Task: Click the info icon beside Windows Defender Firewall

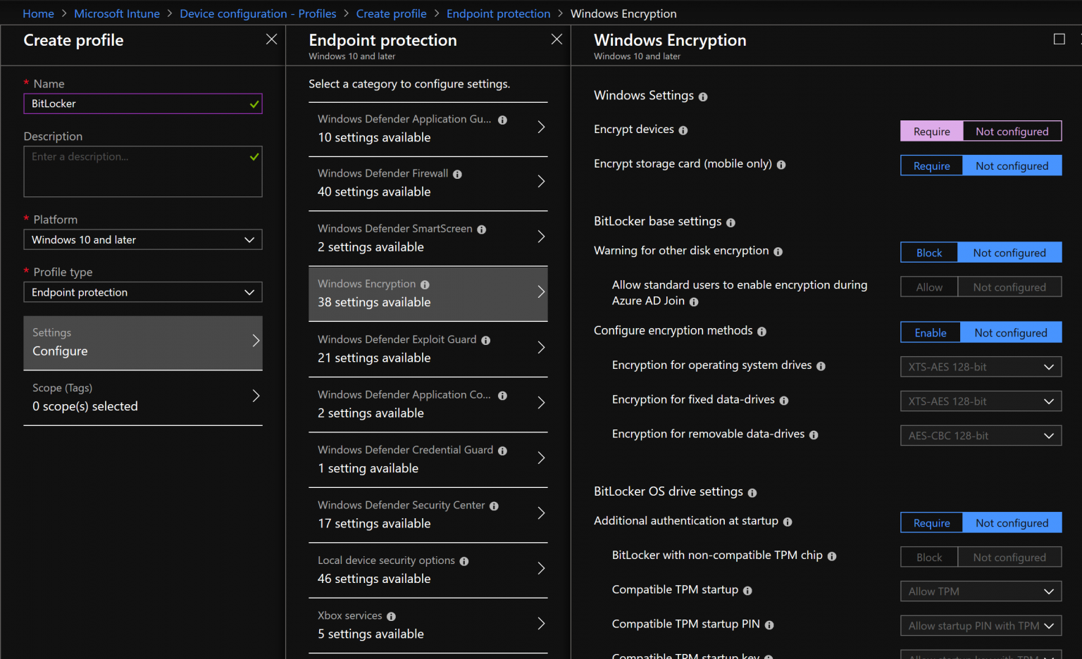Action: coord(459,173)
